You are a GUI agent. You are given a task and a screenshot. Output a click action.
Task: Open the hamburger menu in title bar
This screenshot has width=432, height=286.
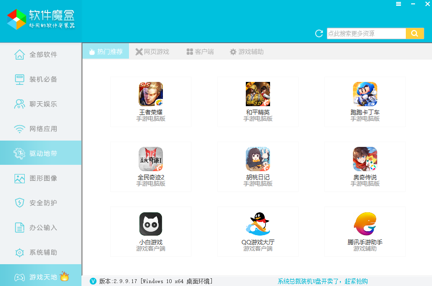point(399,4)
